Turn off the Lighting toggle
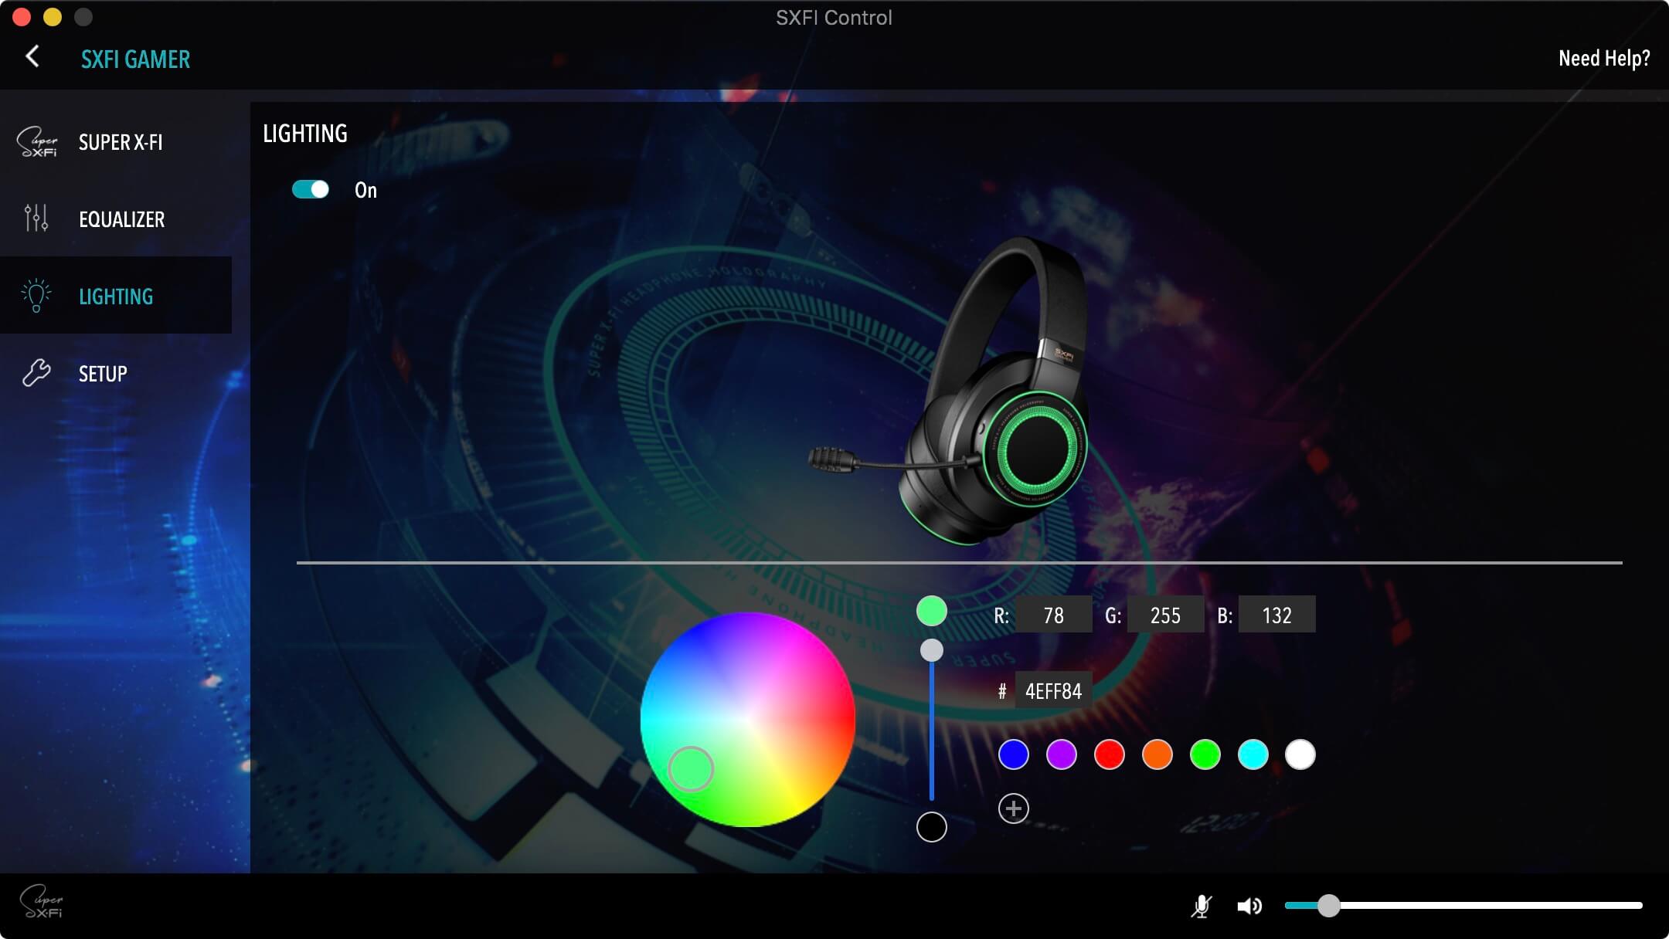The height and width of the screenshot is (939, 1669). pyautogui.click(x=309, y=188)
